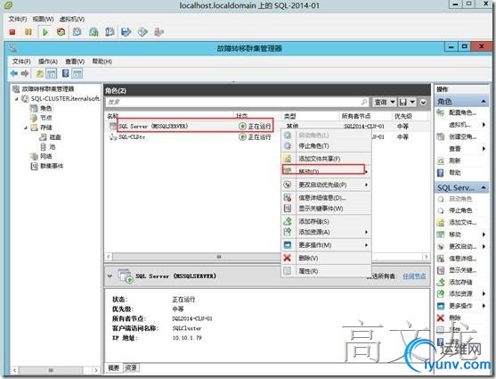This screenshot has width=496, height=379.
Task: Expand 查看 submenu in actions pane
Action: tap(484, 149)
